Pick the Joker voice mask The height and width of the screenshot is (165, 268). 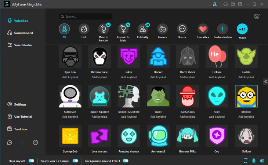129,56
